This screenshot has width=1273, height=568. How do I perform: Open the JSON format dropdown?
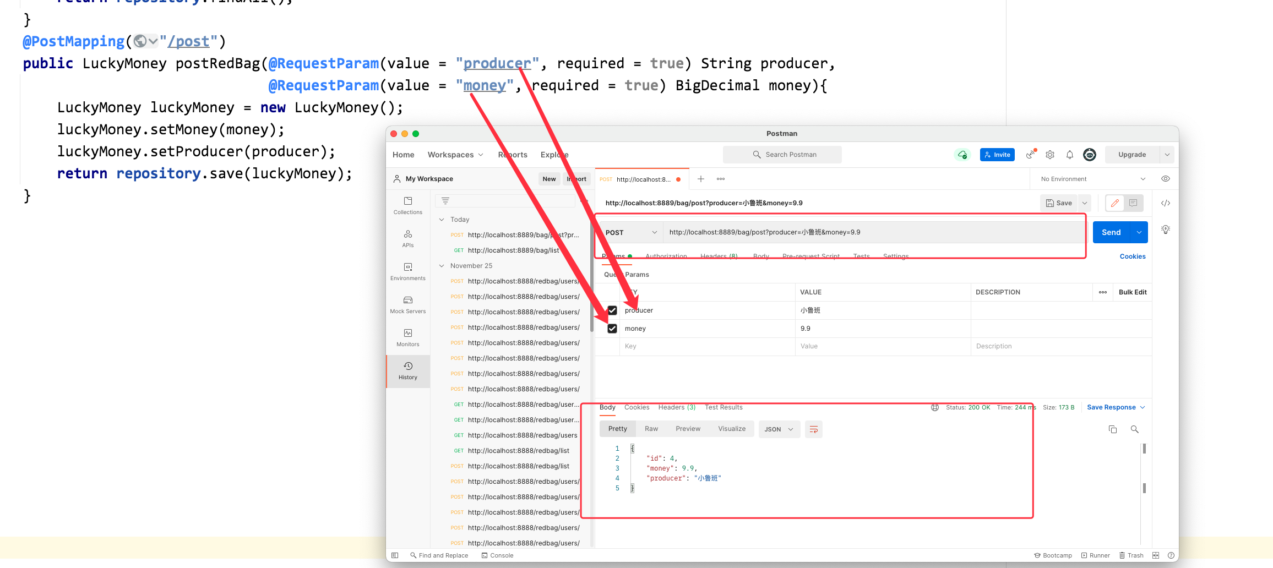779,429
